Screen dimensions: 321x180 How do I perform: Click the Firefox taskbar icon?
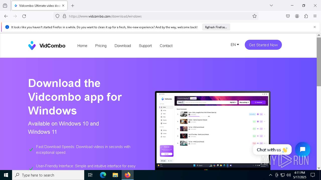(128, 175)
